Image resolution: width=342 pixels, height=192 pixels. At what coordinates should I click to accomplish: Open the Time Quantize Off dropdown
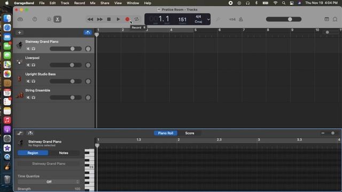click(x=49, y=182)
